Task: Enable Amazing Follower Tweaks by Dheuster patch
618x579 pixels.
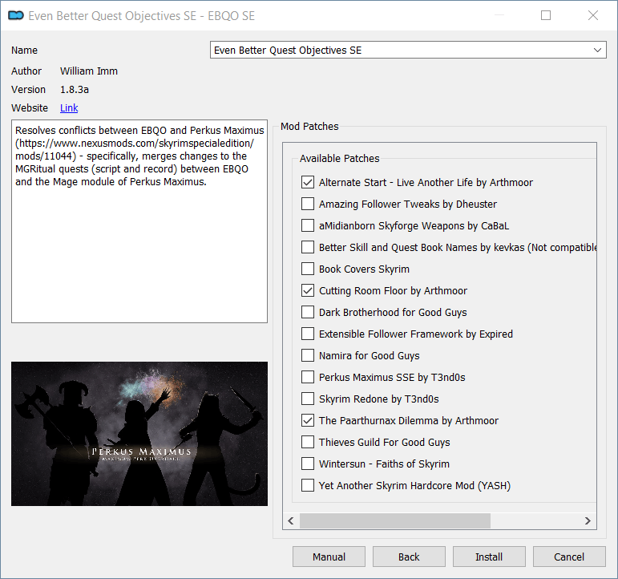Action: tap(308, 204)
